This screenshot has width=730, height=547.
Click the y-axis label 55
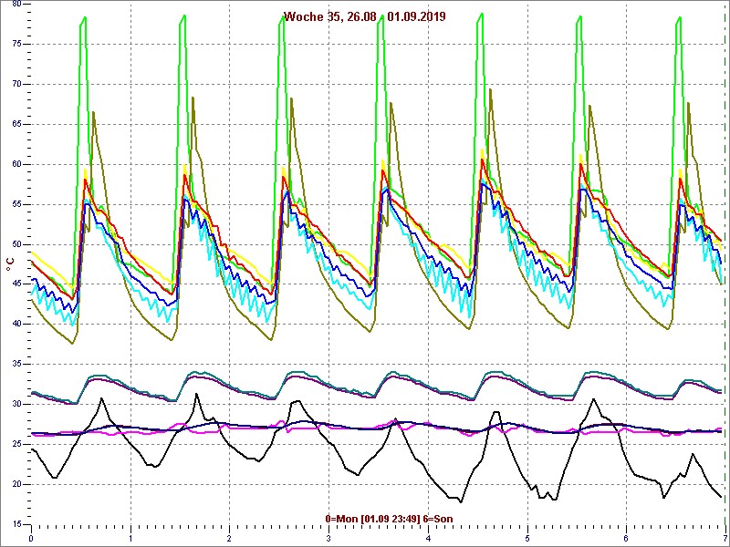point(16,204)
